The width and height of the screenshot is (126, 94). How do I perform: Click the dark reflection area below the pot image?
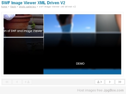pyautogui.click(x=23, y=56)
